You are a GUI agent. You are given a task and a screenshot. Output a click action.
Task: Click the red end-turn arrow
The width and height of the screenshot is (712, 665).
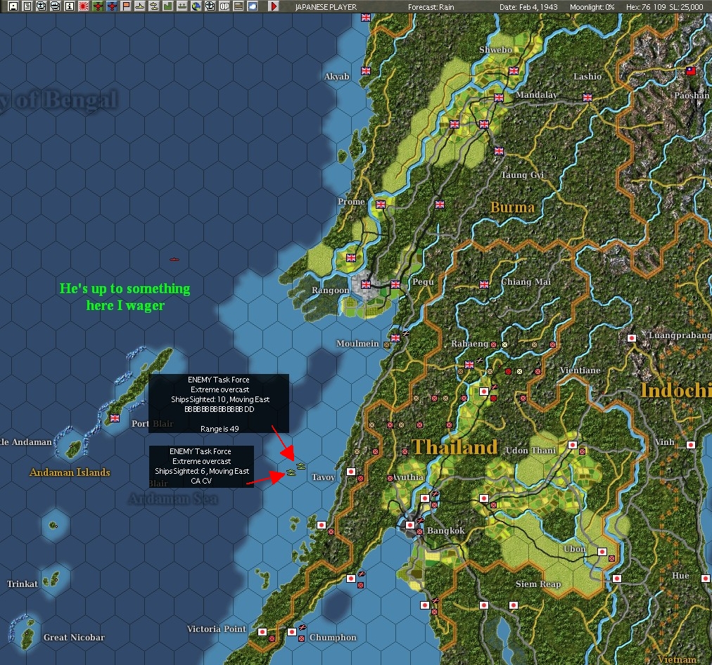coord(274,6)
